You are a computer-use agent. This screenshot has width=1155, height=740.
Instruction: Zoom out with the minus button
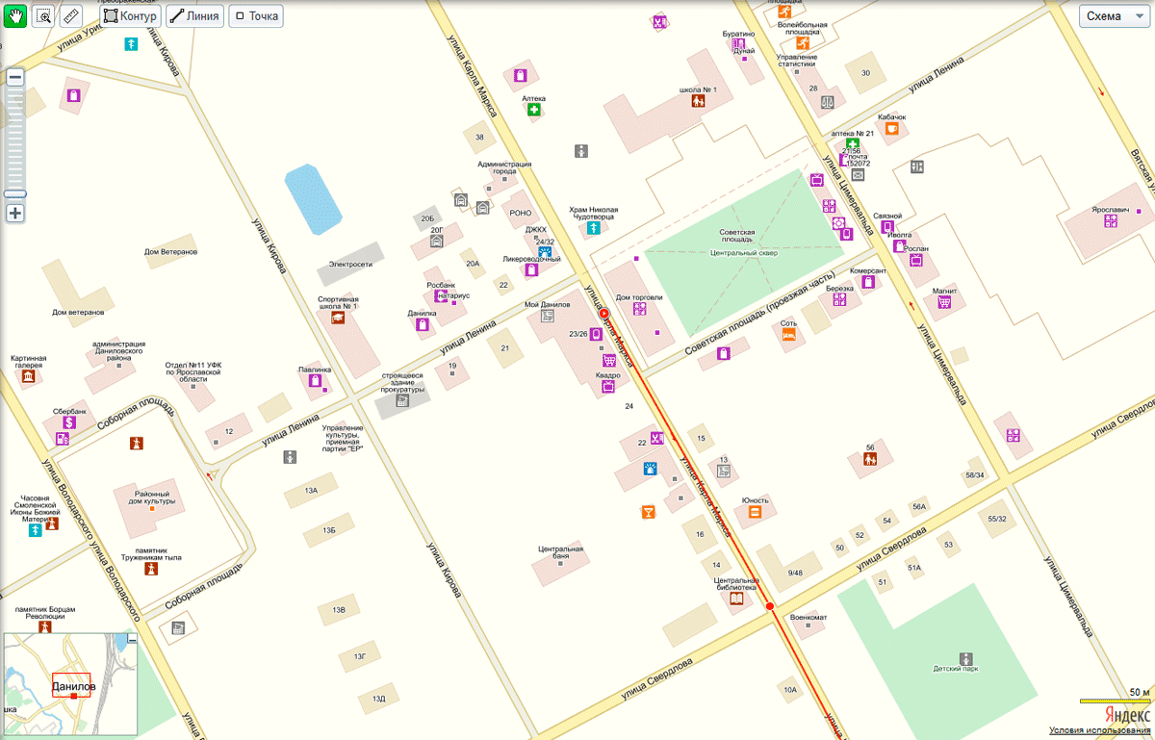15,78
